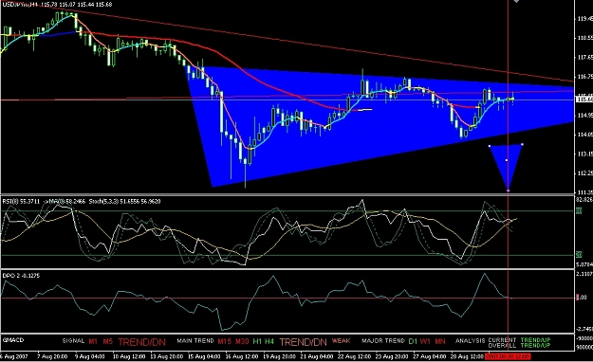Click the RSI(8) indicator label
This screenshot has height=362, width=593.
point(21,202)
